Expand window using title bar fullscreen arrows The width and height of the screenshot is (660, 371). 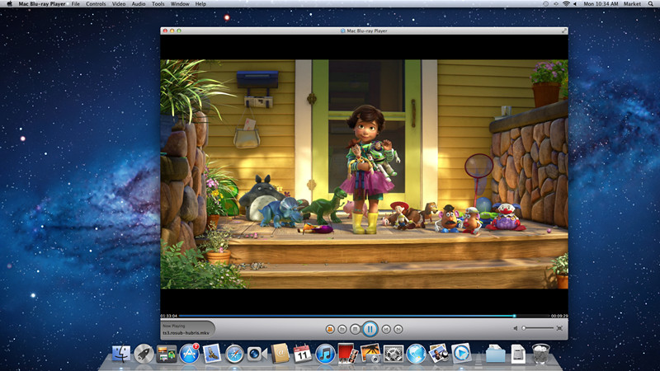(564, 31)
